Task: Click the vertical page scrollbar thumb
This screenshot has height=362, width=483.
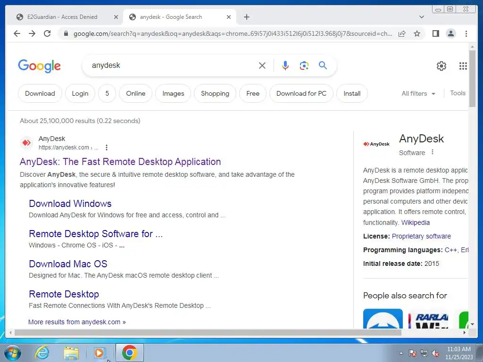Action: 472,79
